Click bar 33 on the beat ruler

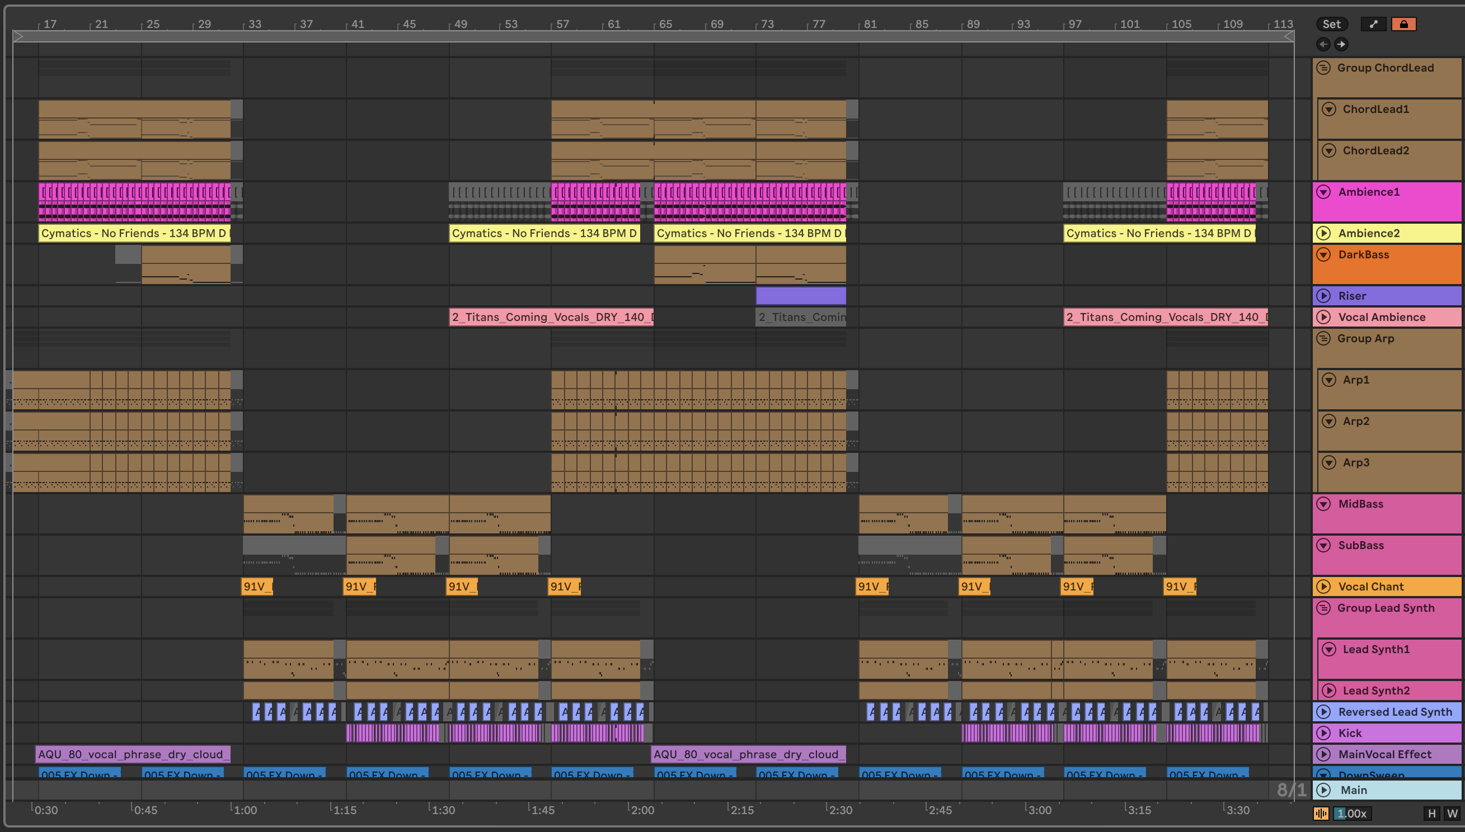coord(255,24)
